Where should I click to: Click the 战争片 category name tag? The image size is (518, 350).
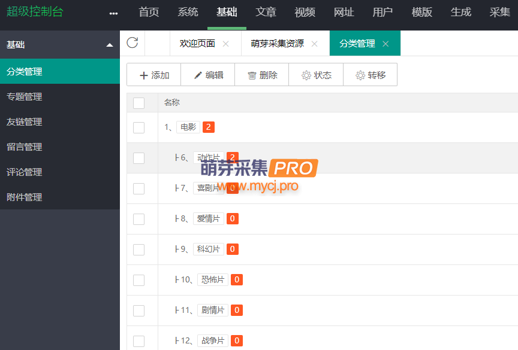point(213,340)
